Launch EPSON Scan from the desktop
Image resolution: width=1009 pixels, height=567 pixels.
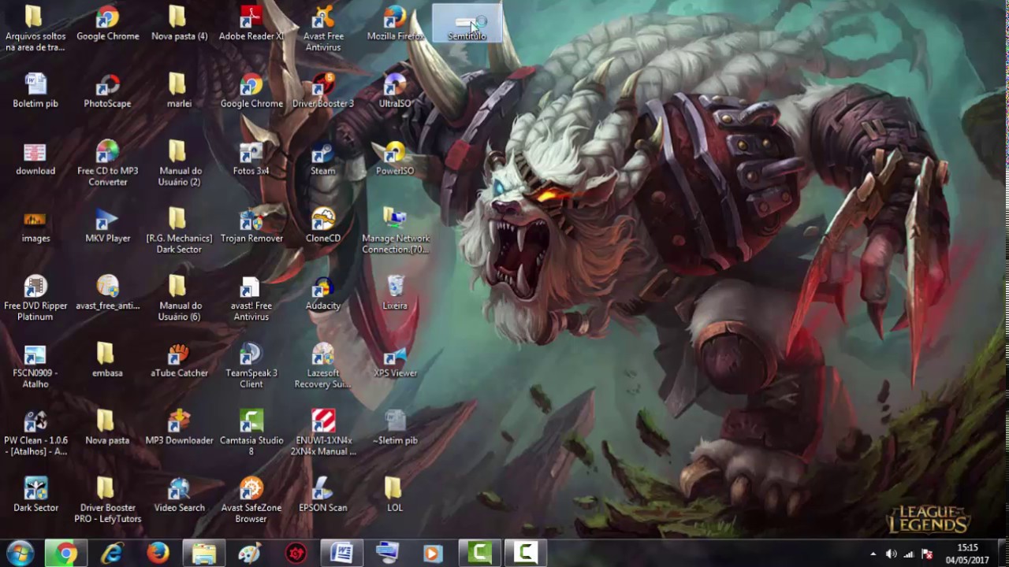pos(323,495)
